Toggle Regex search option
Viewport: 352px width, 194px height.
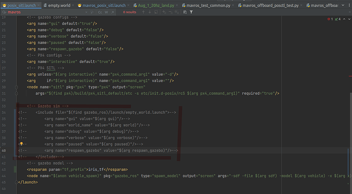(x=112, y=12)
